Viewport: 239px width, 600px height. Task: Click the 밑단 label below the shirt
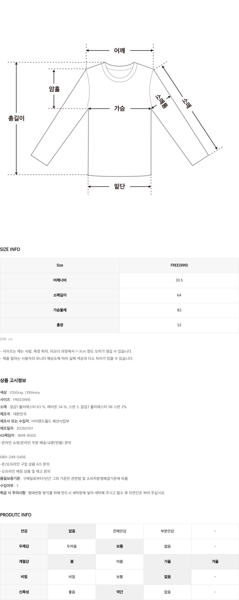tap(119, 187)
